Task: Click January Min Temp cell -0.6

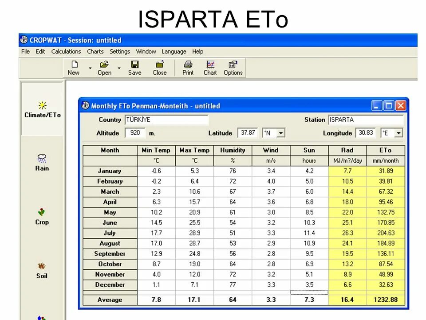Action: coord(156,171)
